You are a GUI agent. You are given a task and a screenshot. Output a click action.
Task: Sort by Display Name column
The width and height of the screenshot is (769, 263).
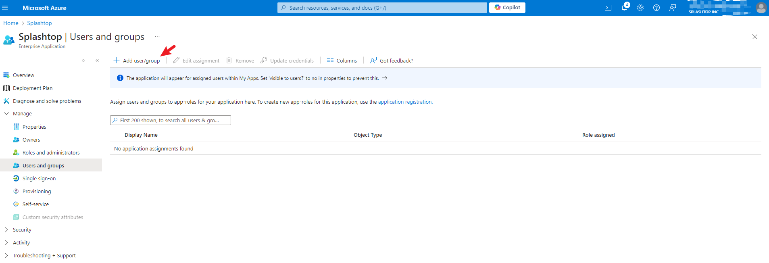(x=141, y=135)
